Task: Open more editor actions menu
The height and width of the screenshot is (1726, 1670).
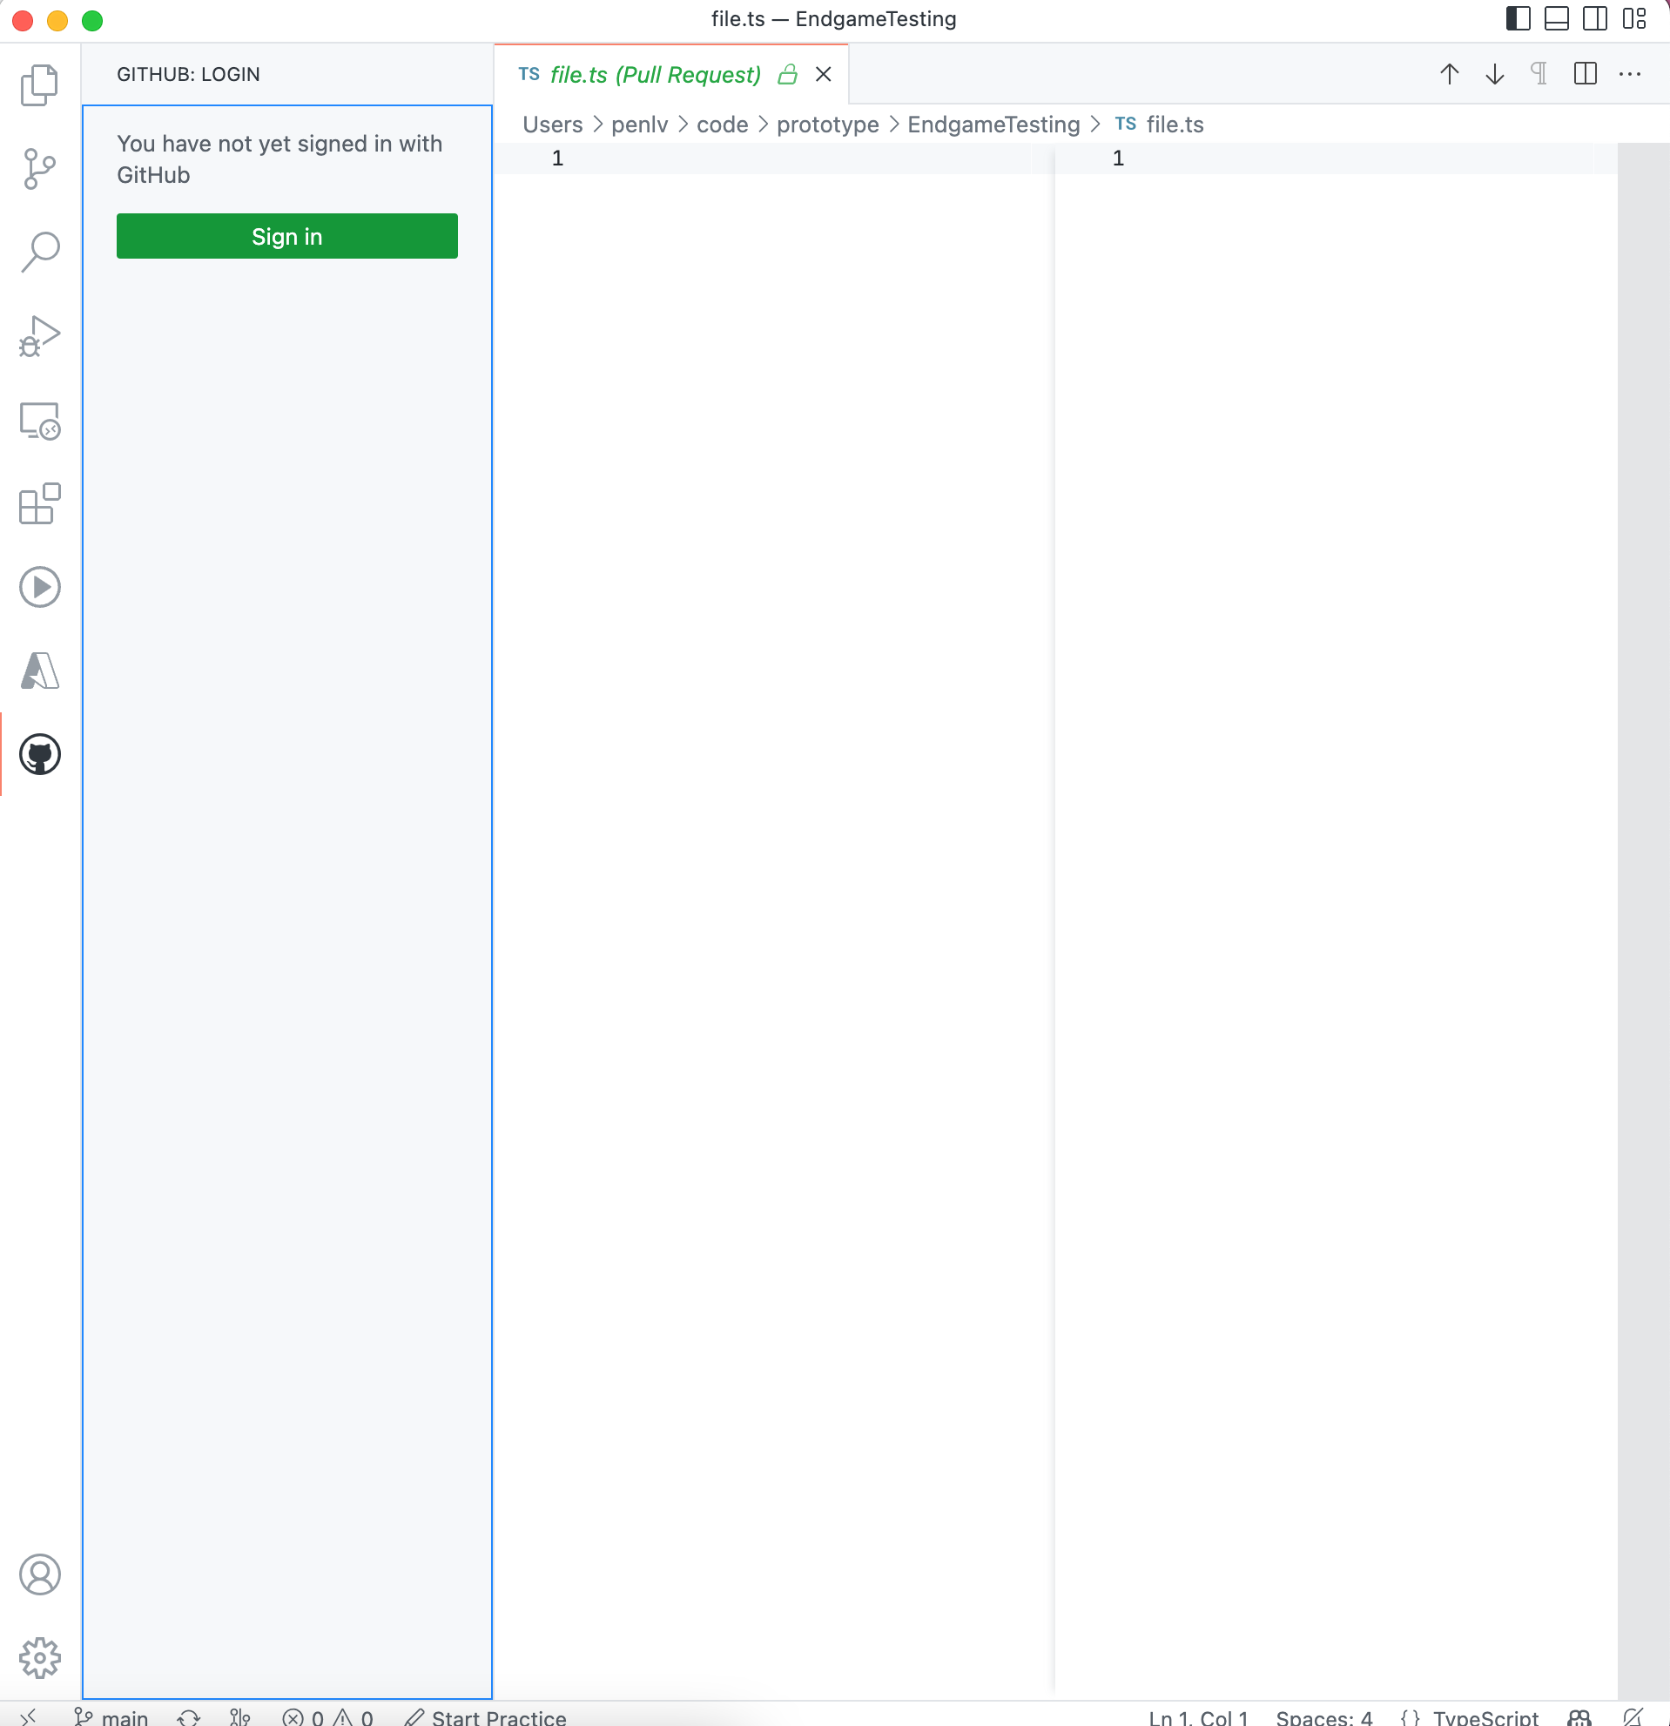Action: coord(1632,74)
